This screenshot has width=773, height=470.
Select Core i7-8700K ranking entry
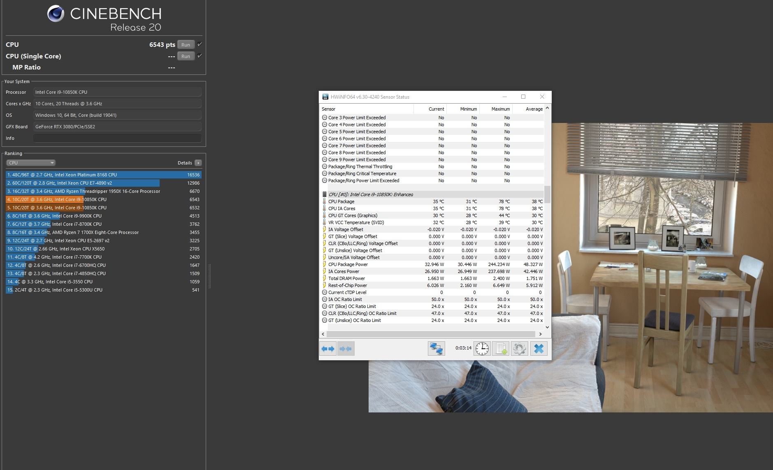point(104,224)
